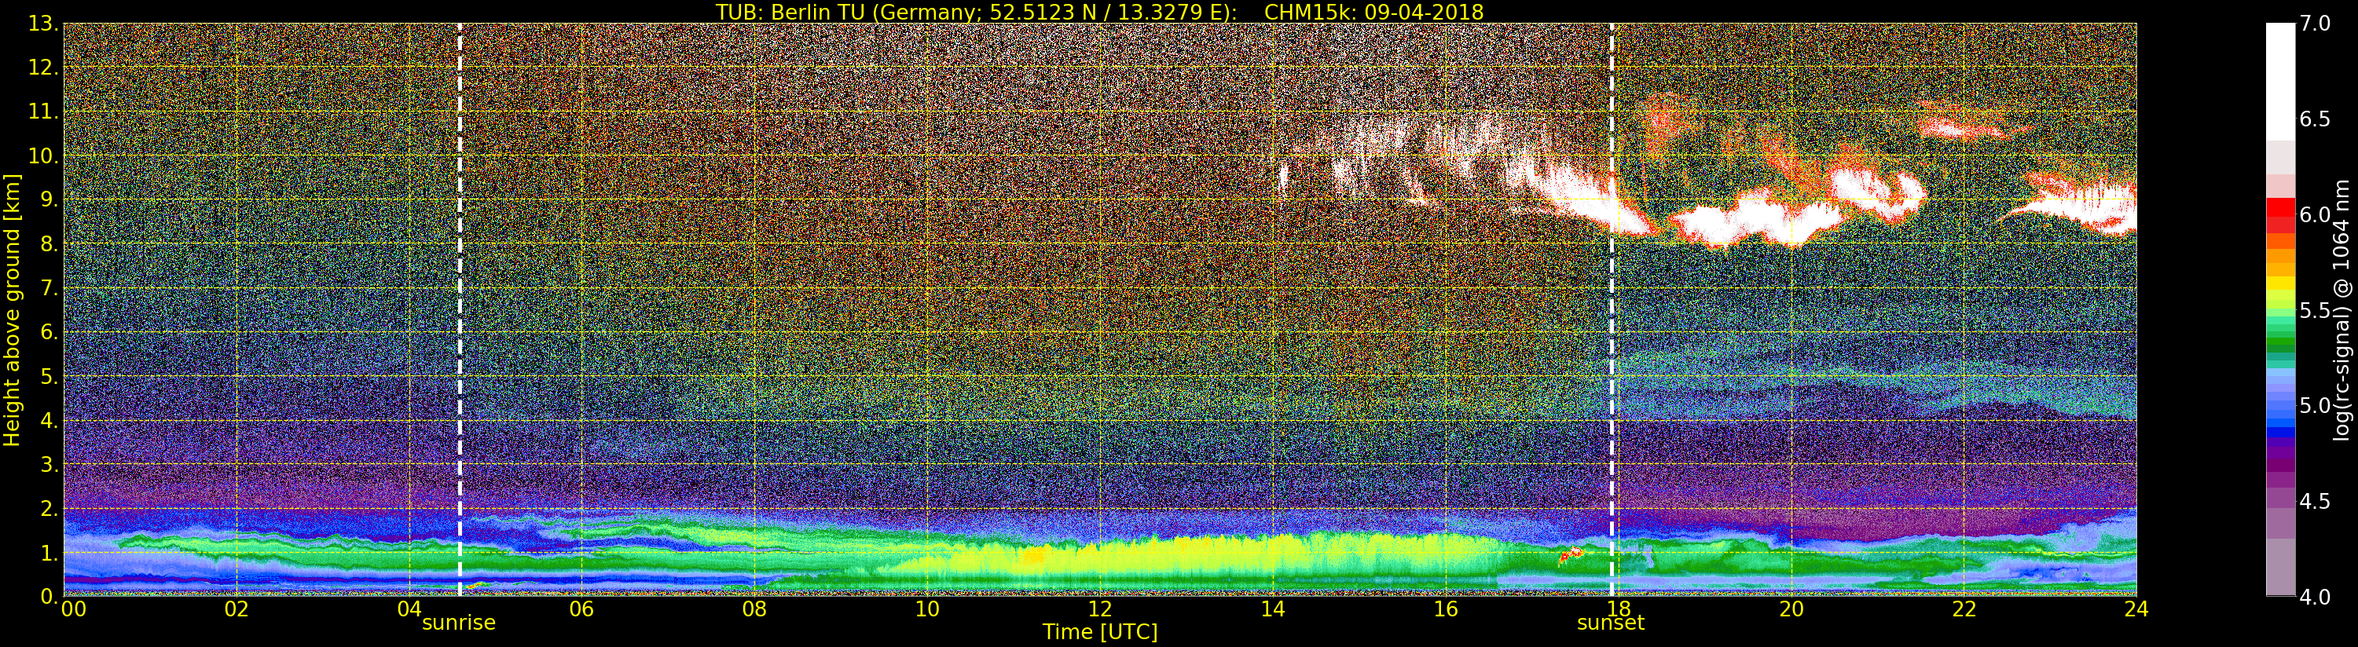This screenshot has height=647, width=2358.
Task: Click the "6.5" colorbar tick label
Action: tap(2315, 120)
